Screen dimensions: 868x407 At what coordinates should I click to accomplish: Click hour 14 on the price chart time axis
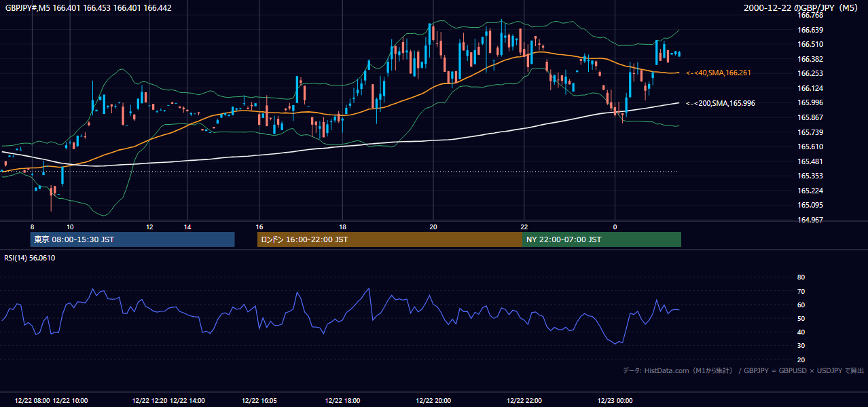(187, 227)
